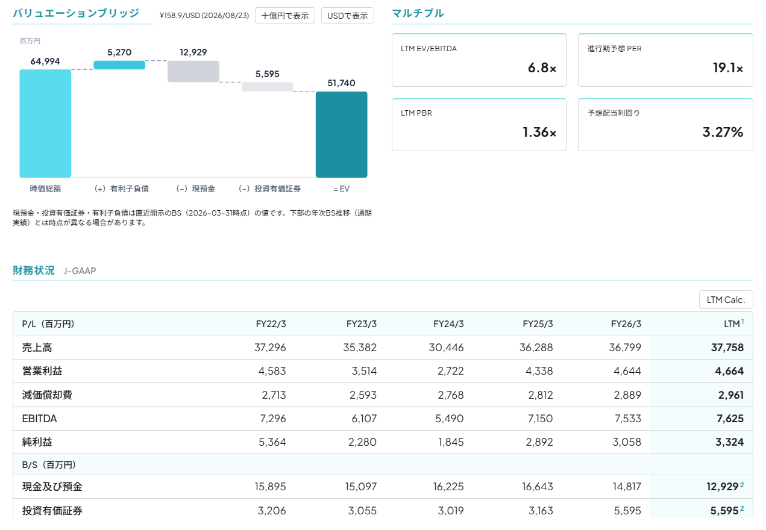
Task: Switch display with USDで表示 button
Action: [348, 16]
